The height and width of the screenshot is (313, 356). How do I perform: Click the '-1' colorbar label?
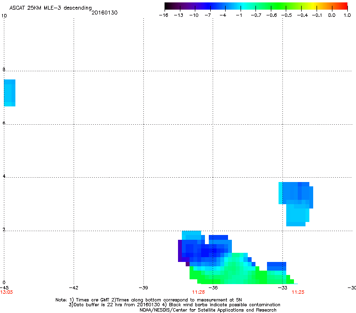(239, 15)
